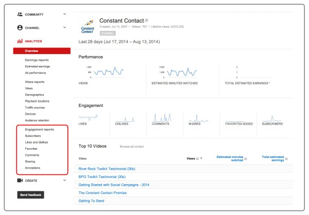This screenshot has height=215, width=309.
Task: Click help icon beside Estimated minutes watched column
Action: (246, 159)
